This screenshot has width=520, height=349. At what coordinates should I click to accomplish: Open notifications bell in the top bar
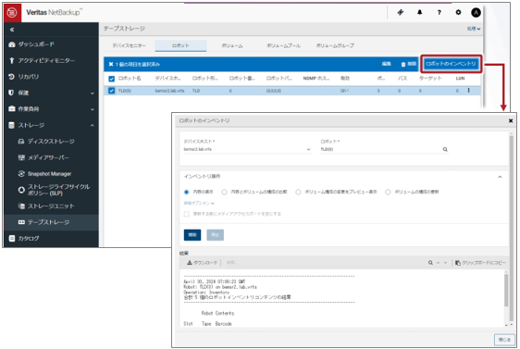(419, 13)
